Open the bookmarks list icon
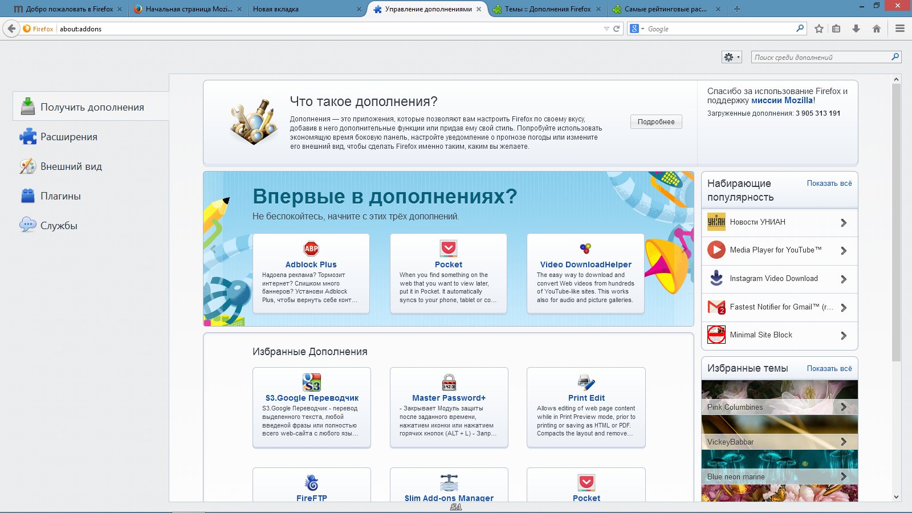The height and width of the screenshot is (513, 912). [x=836, y=28]
